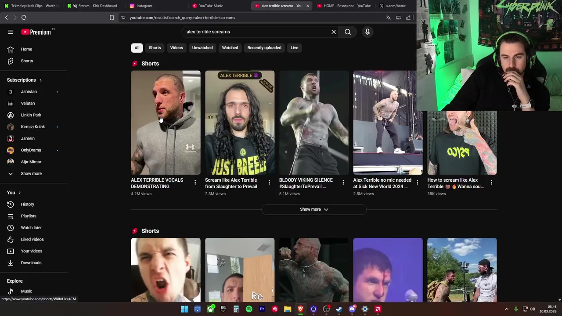Select the Videos filter chip

[x=177, y=48]
